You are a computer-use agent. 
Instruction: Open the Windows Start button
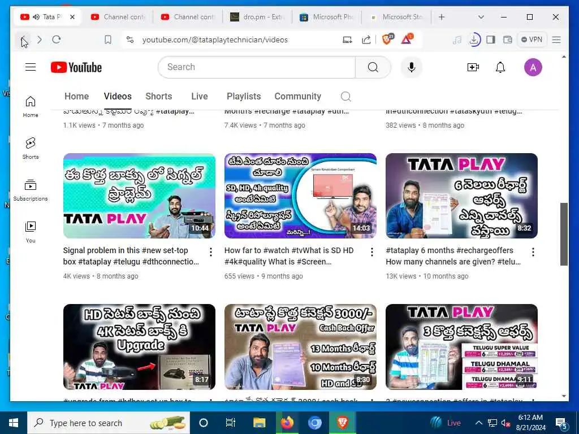(14, 423)
